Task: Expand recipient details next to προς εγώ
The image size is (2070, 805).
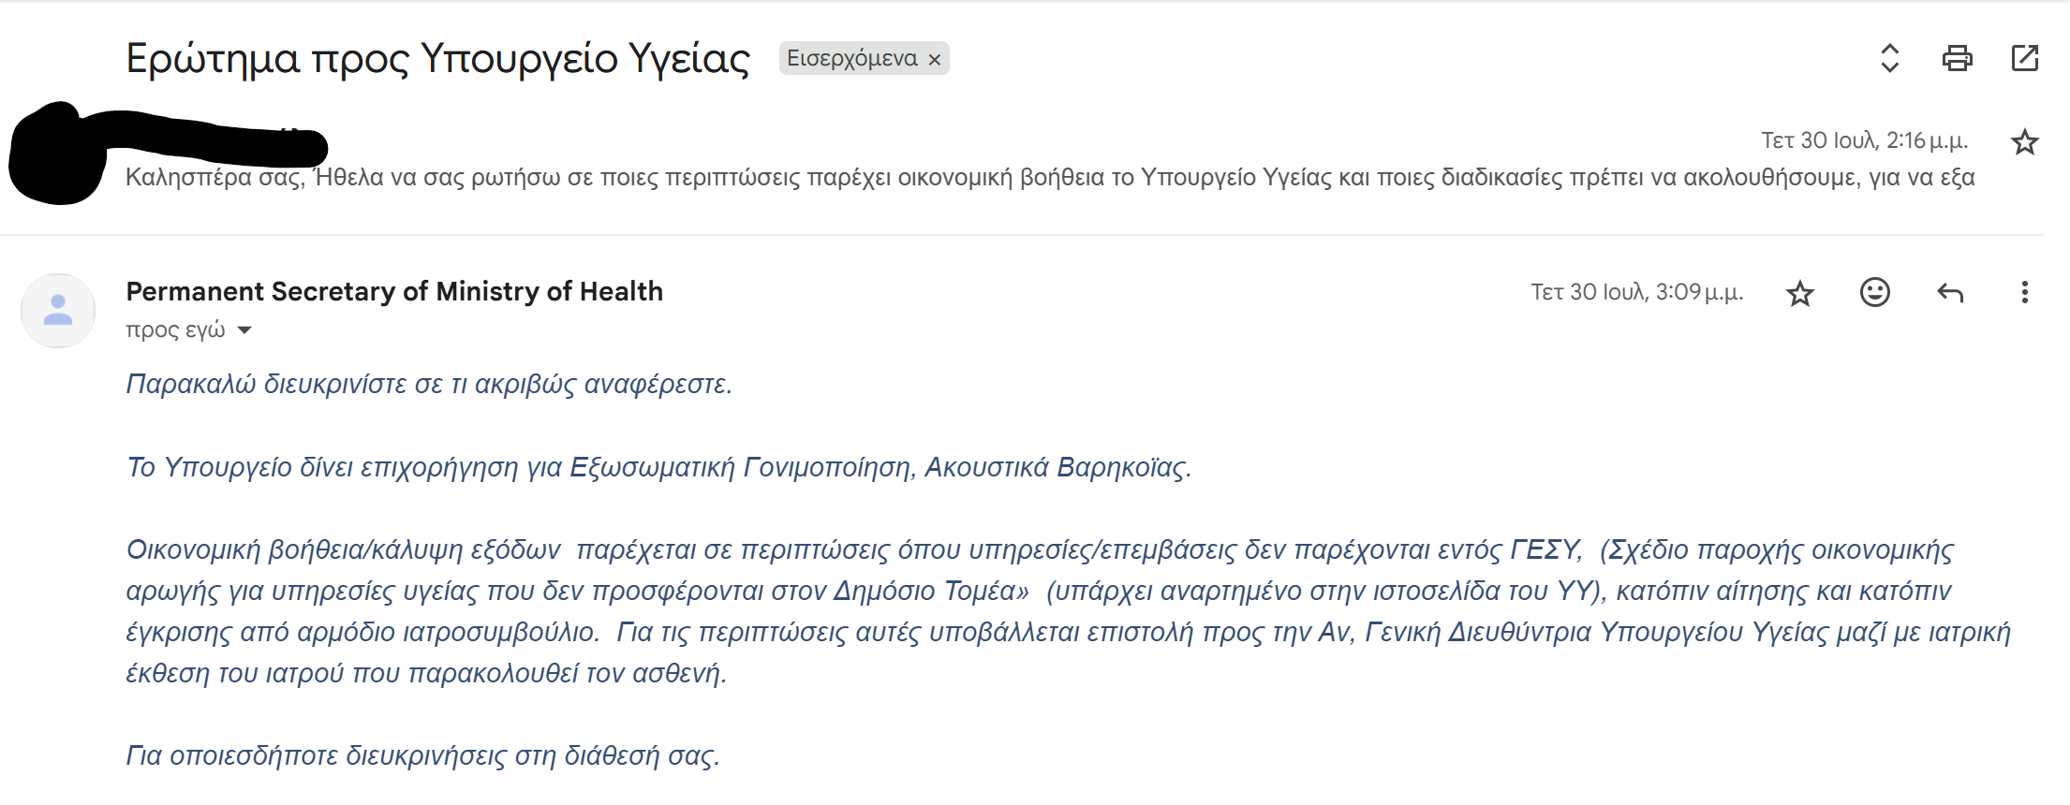Action: point(244,330)
